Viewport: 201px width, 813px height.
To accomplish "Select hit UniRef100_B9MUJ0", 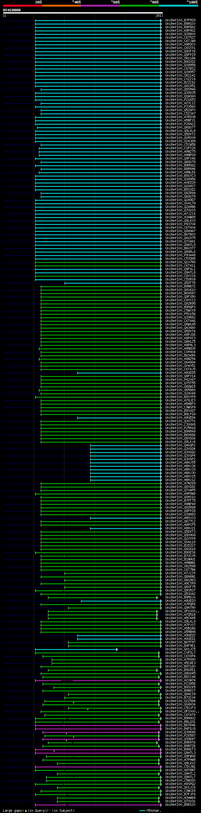I will coord(180,597).
